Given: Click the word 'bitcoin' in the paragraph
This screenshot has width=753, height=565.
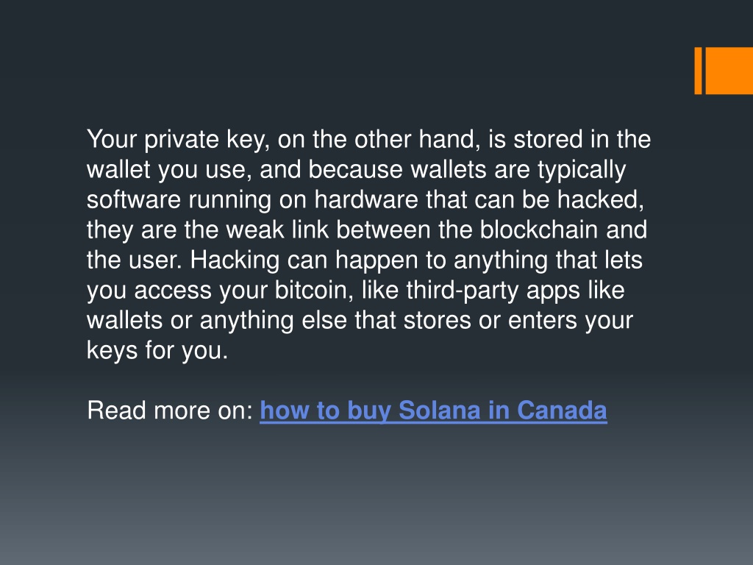Looking at the screenshot, I should click(x=314, y=290).
